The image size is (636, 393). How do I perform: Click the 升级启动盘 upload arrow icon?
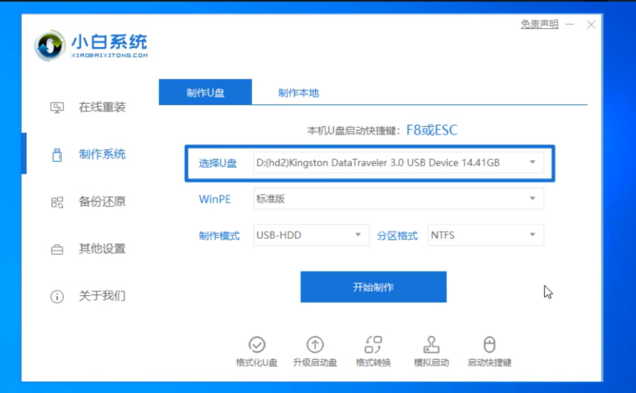click(315, 345)
